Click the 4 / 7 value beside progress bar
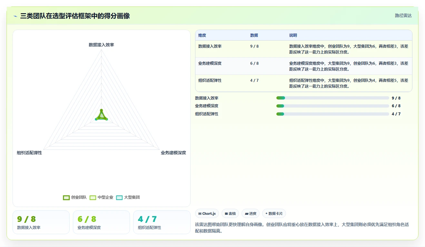Image resolution: width=425 pixels, height=247 pixels. 396,114
